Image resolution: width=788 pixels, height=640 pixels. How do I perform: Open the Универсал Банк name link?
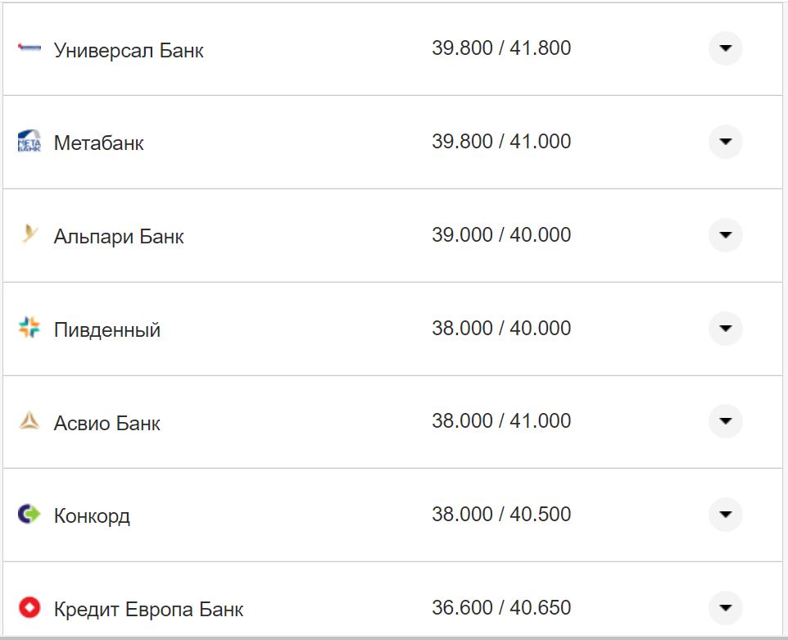(x=129, y=51)
